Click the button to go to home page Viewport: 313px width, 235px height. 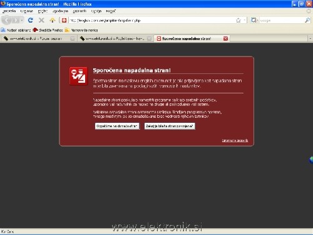(117, 126)
